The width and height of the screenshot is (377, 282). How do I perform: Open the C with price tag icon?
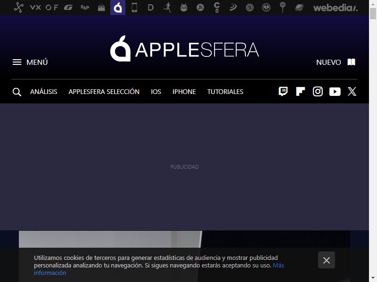(217, 8)
